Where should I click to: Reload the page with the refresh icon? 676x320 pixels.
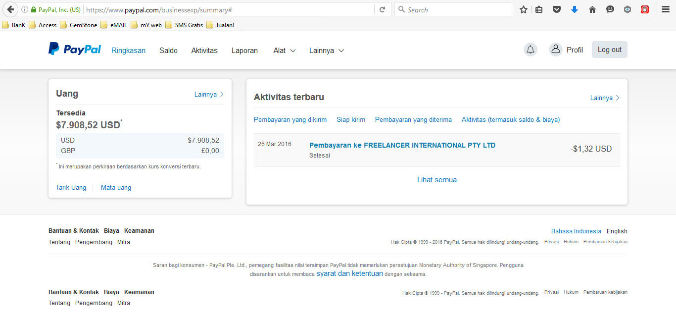[x=382, y=9]
